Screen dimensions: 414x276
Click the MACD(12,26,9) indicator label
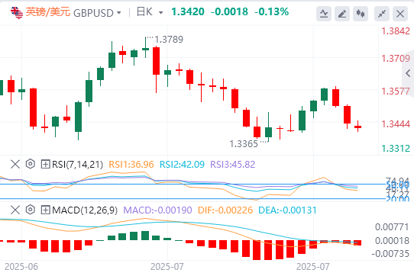85,210
